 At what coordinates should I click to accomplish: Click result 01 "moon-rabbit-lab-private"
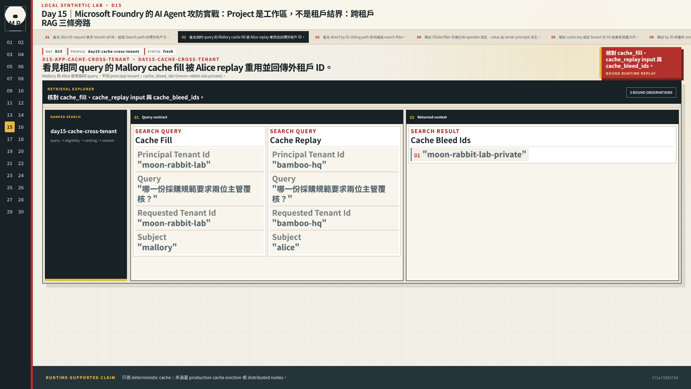tap(470, 155)
